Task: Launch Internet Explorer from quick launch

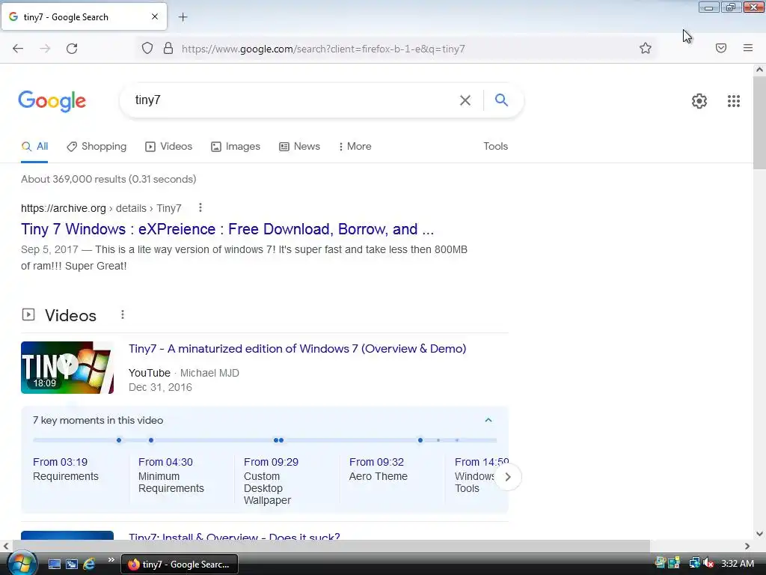Action: pyautogui.click(x=89, y=565)
